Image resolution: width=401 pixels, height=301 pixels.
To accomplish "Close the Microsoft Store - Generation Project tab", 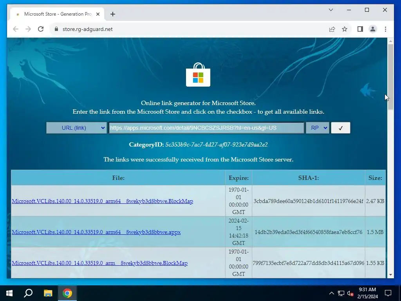I will pyautogui.click(x=98, y=14).
